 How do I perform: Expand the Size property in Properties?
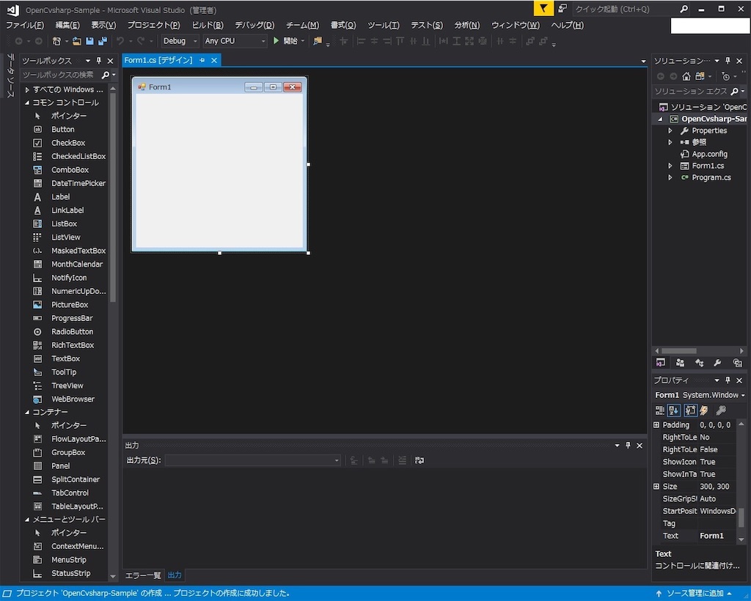pyautogui.click(x=656, y=487)
